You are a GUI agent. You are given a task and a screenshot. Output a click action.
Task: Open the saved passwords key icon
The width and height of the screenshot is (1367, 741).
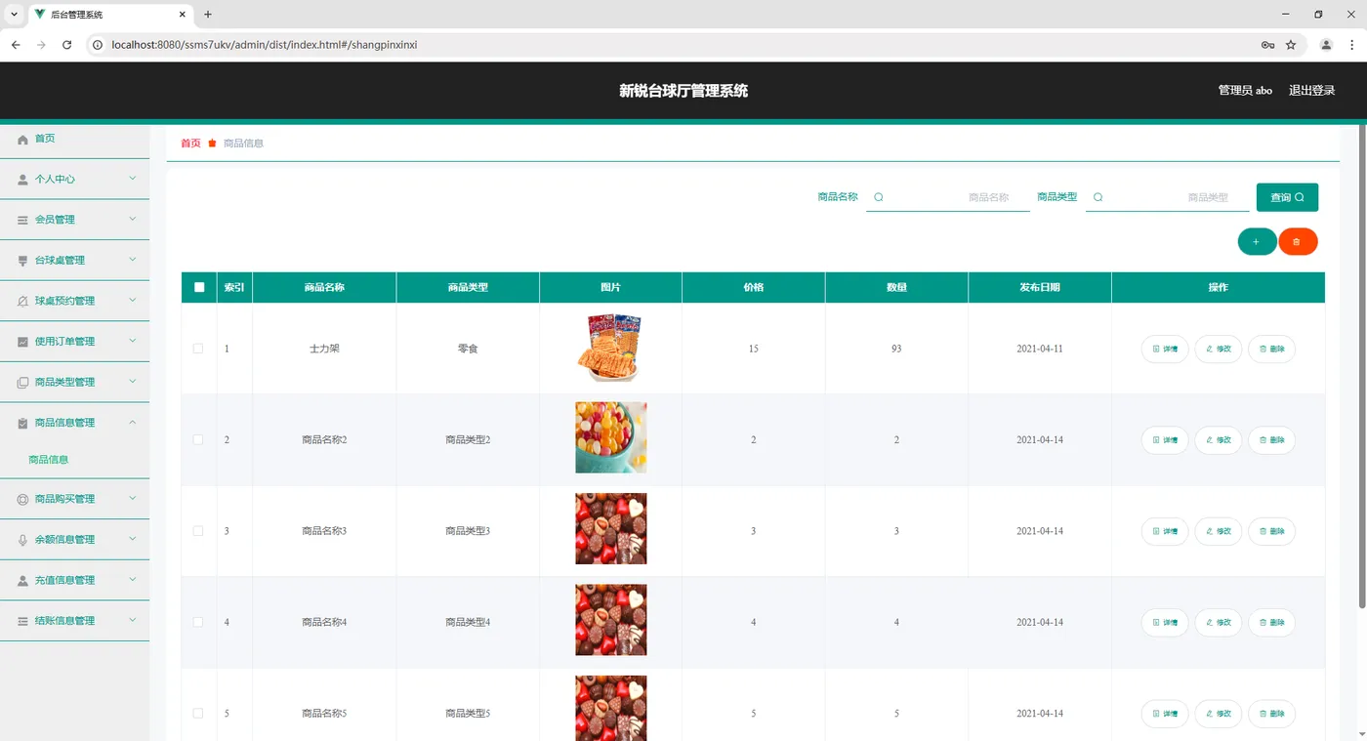[x=1267, y=45]
